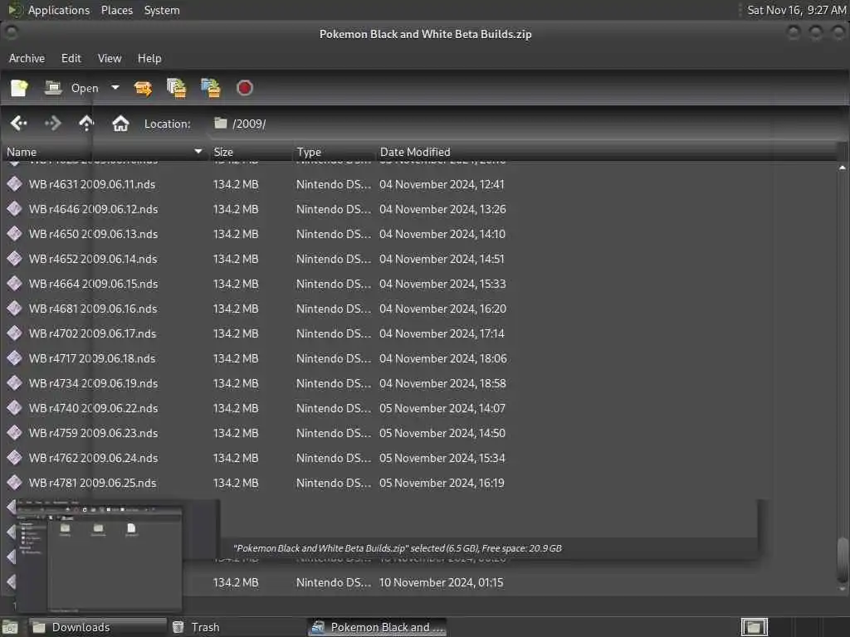Open the View menu
The height and width of the screenshot is (637, 850).
tap(110, 58)
